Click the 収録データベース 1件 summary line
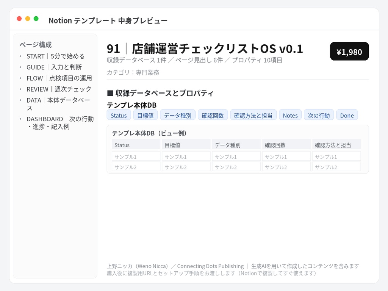 click(194, 60)
